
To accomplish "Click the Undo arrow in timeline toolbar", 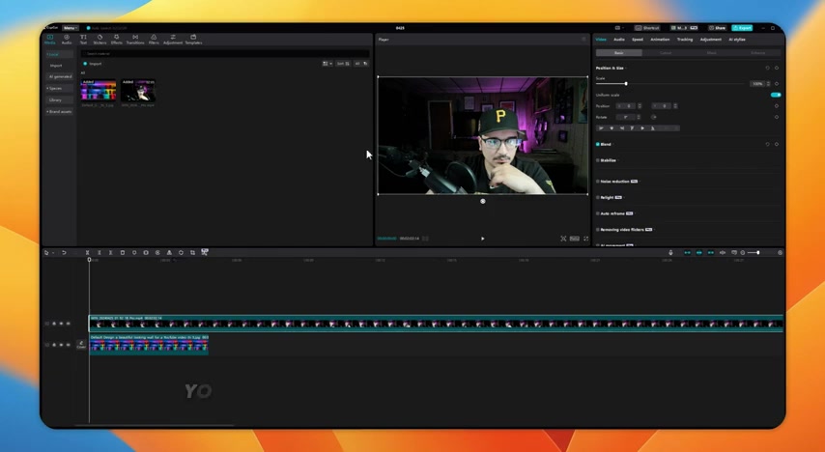I will coord(64,253).
